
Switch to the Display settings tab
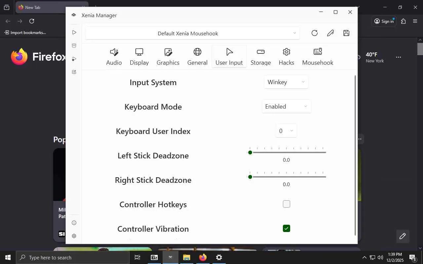(139, 57)
